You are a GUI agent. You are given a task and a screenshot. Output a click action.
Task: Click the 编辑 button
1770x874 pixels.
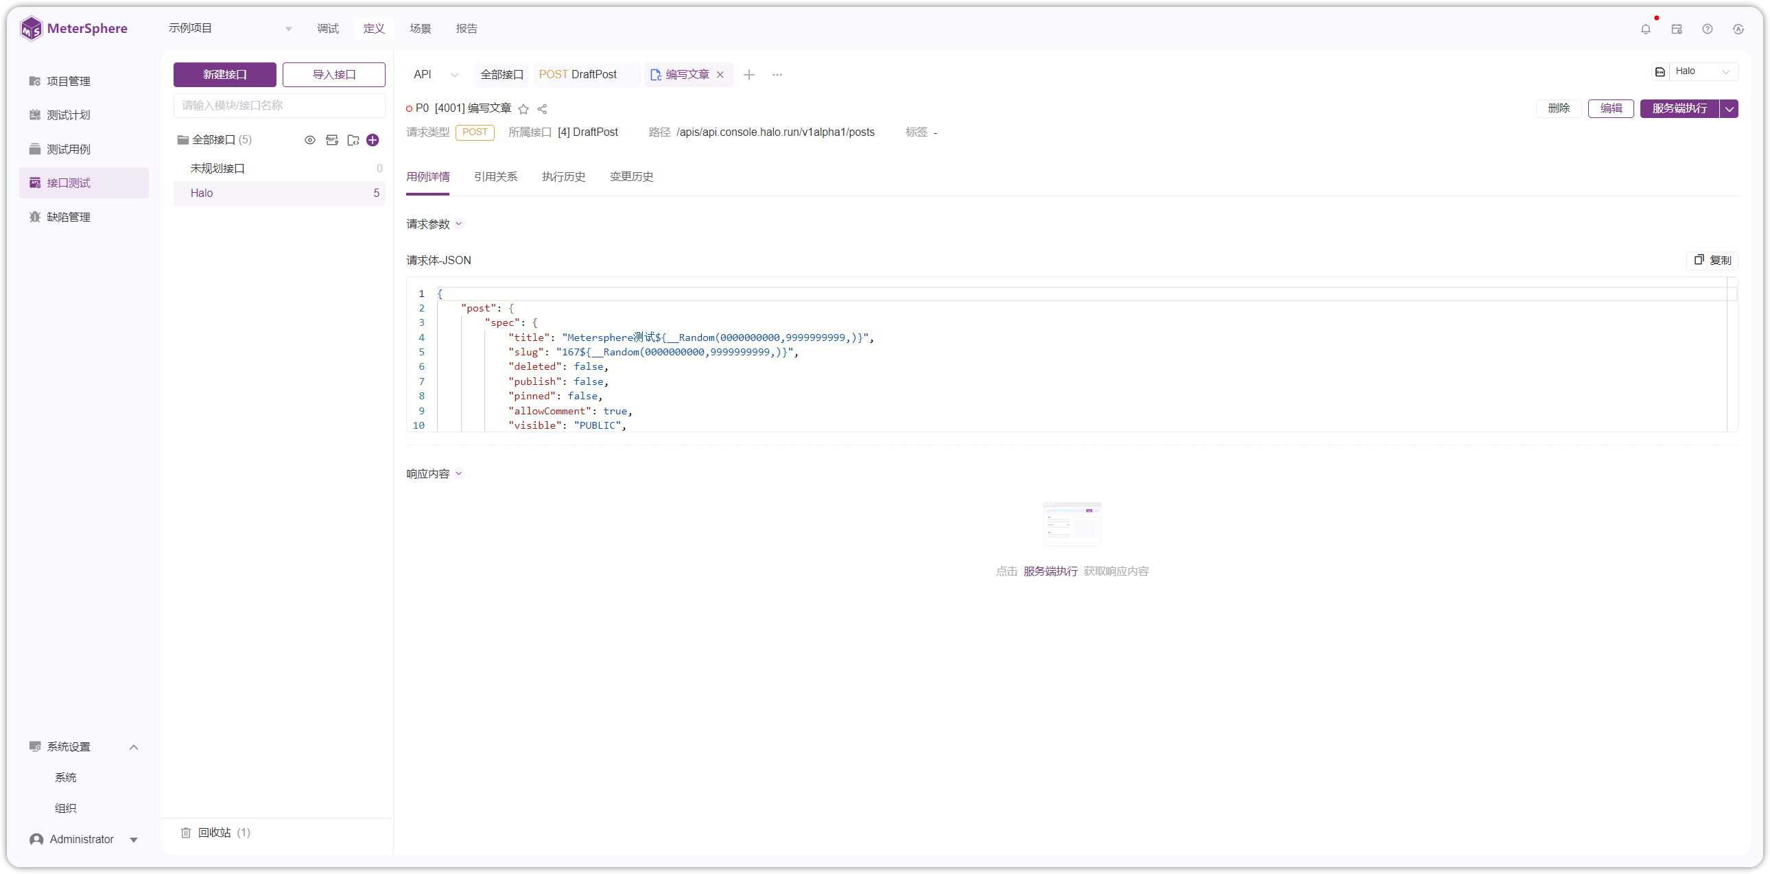tap(1612, 108)
